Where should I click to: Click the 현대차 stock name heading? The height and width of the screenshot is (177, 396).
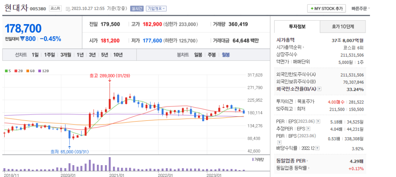coord(16,8)
